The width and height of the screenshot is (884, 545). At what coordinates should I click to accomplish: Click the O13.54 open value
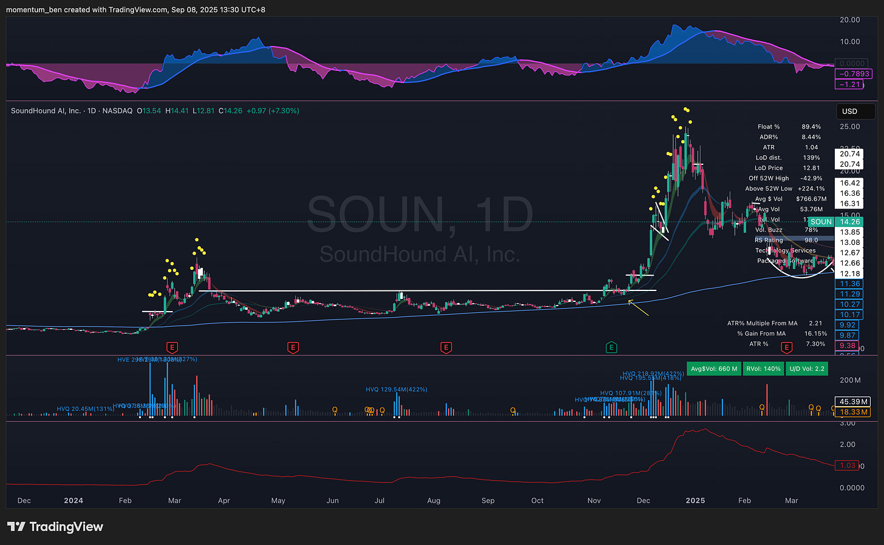(149, 111)
